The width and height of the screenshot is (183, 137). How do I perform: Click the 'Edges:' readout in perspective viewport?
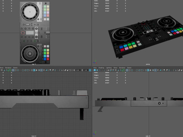tap(96, 3)
